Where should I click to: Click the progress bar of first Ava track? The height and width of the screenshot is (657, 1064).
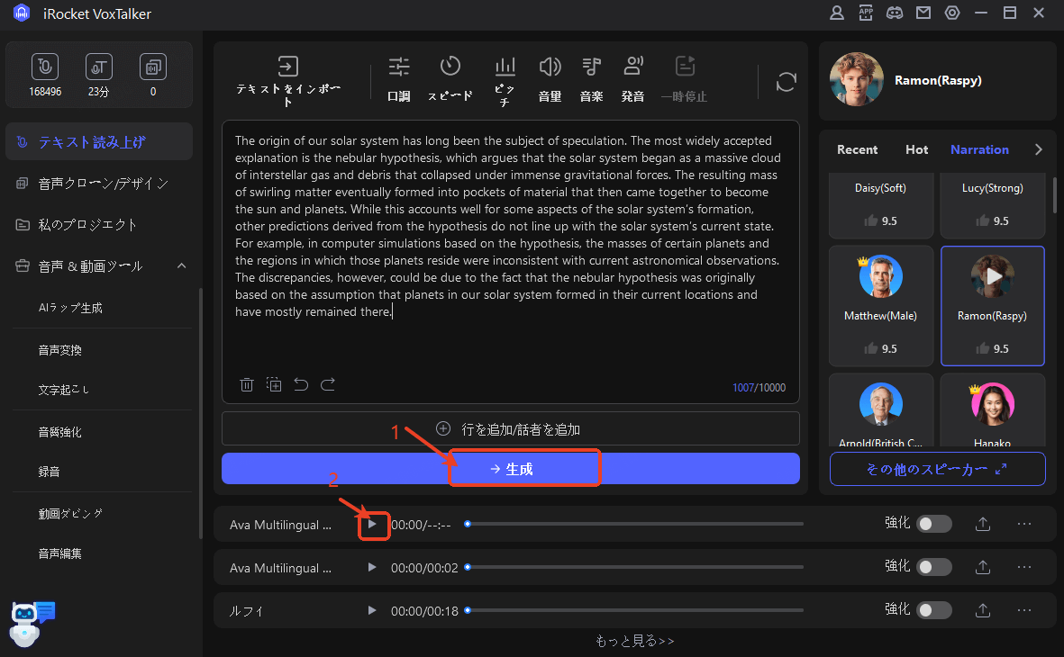[x=634, y=524]
